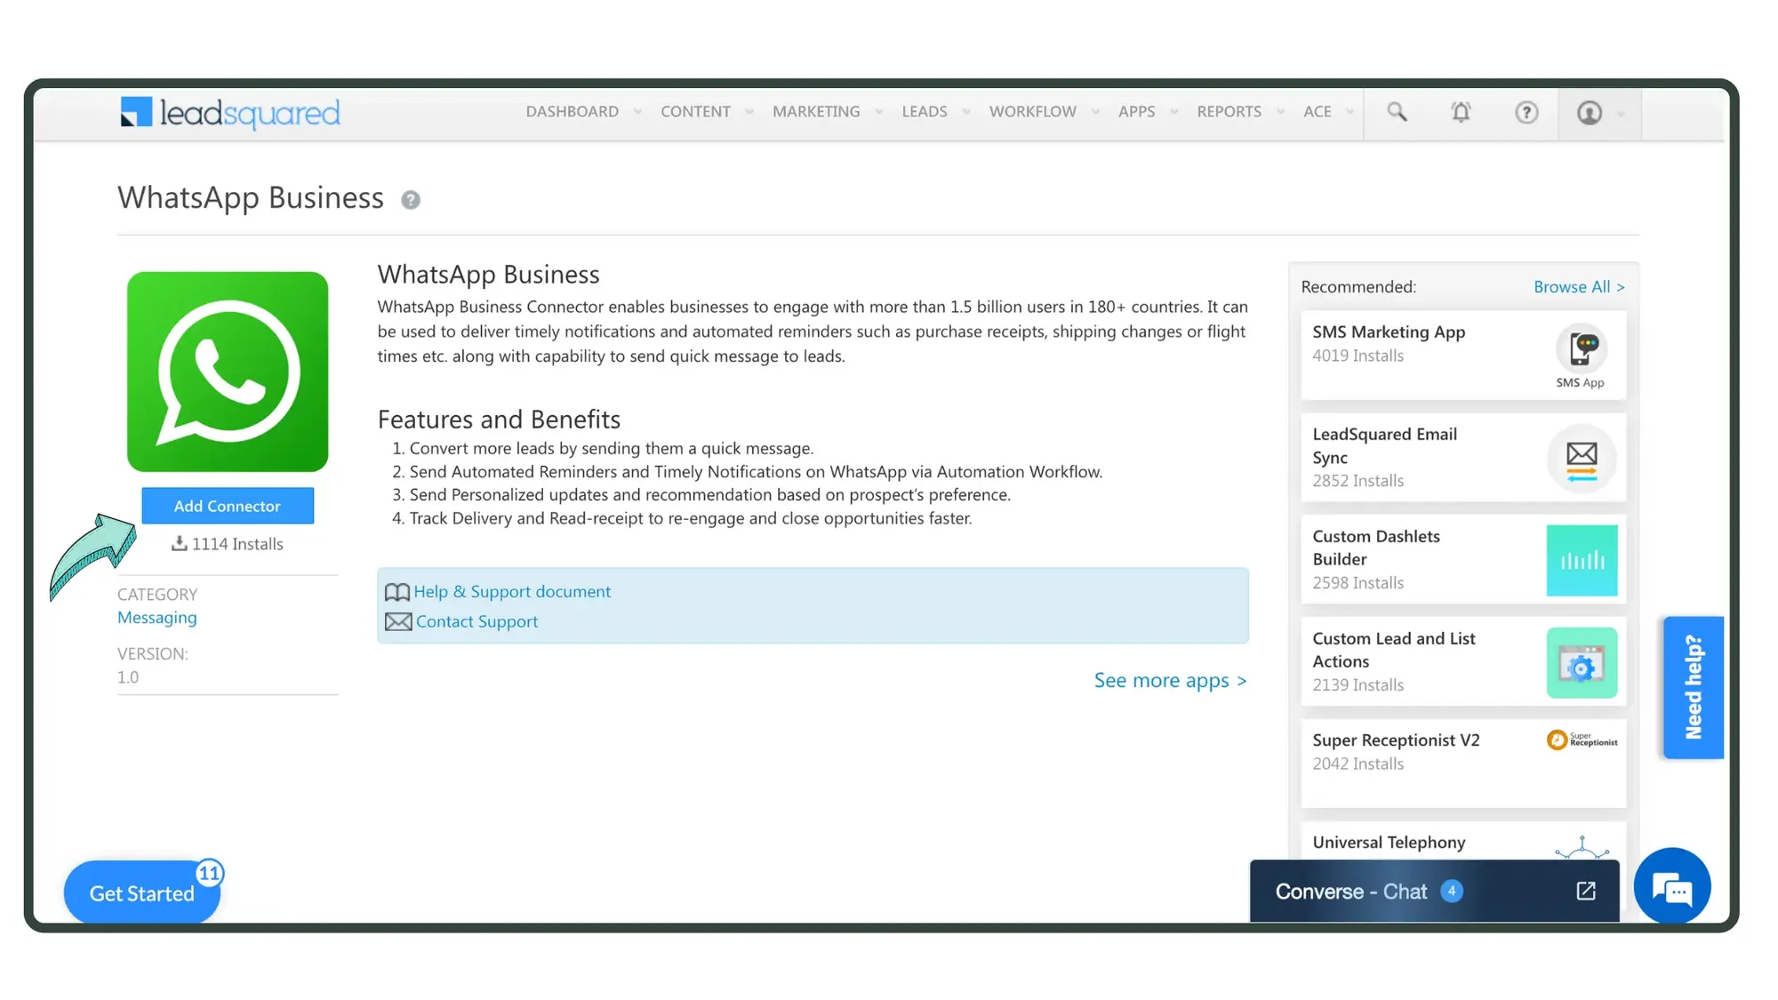
Task: Click the large WhatsApp app logo
Action: [228, 372]
